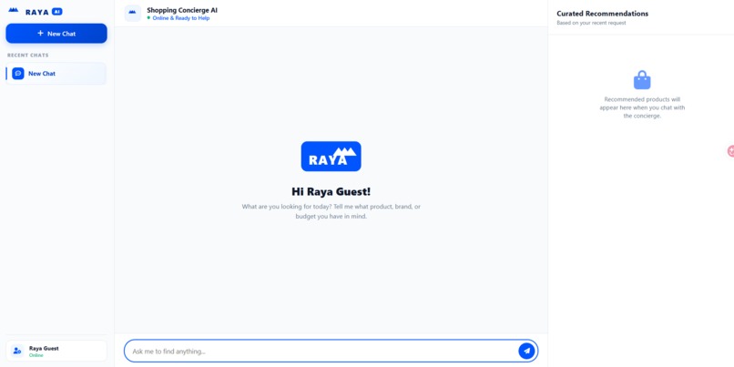Click the Raya mountain logo in sidebar header

(x=14, y=11)
